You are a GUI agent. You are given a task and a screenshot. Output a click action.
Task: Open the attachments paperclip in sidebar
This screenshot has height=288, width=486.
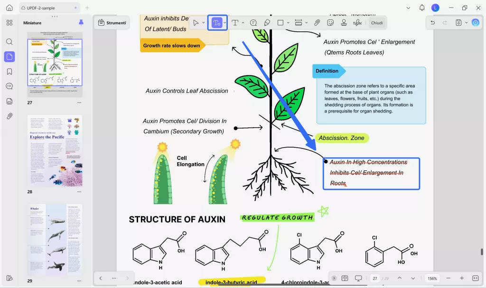point(9,116)
